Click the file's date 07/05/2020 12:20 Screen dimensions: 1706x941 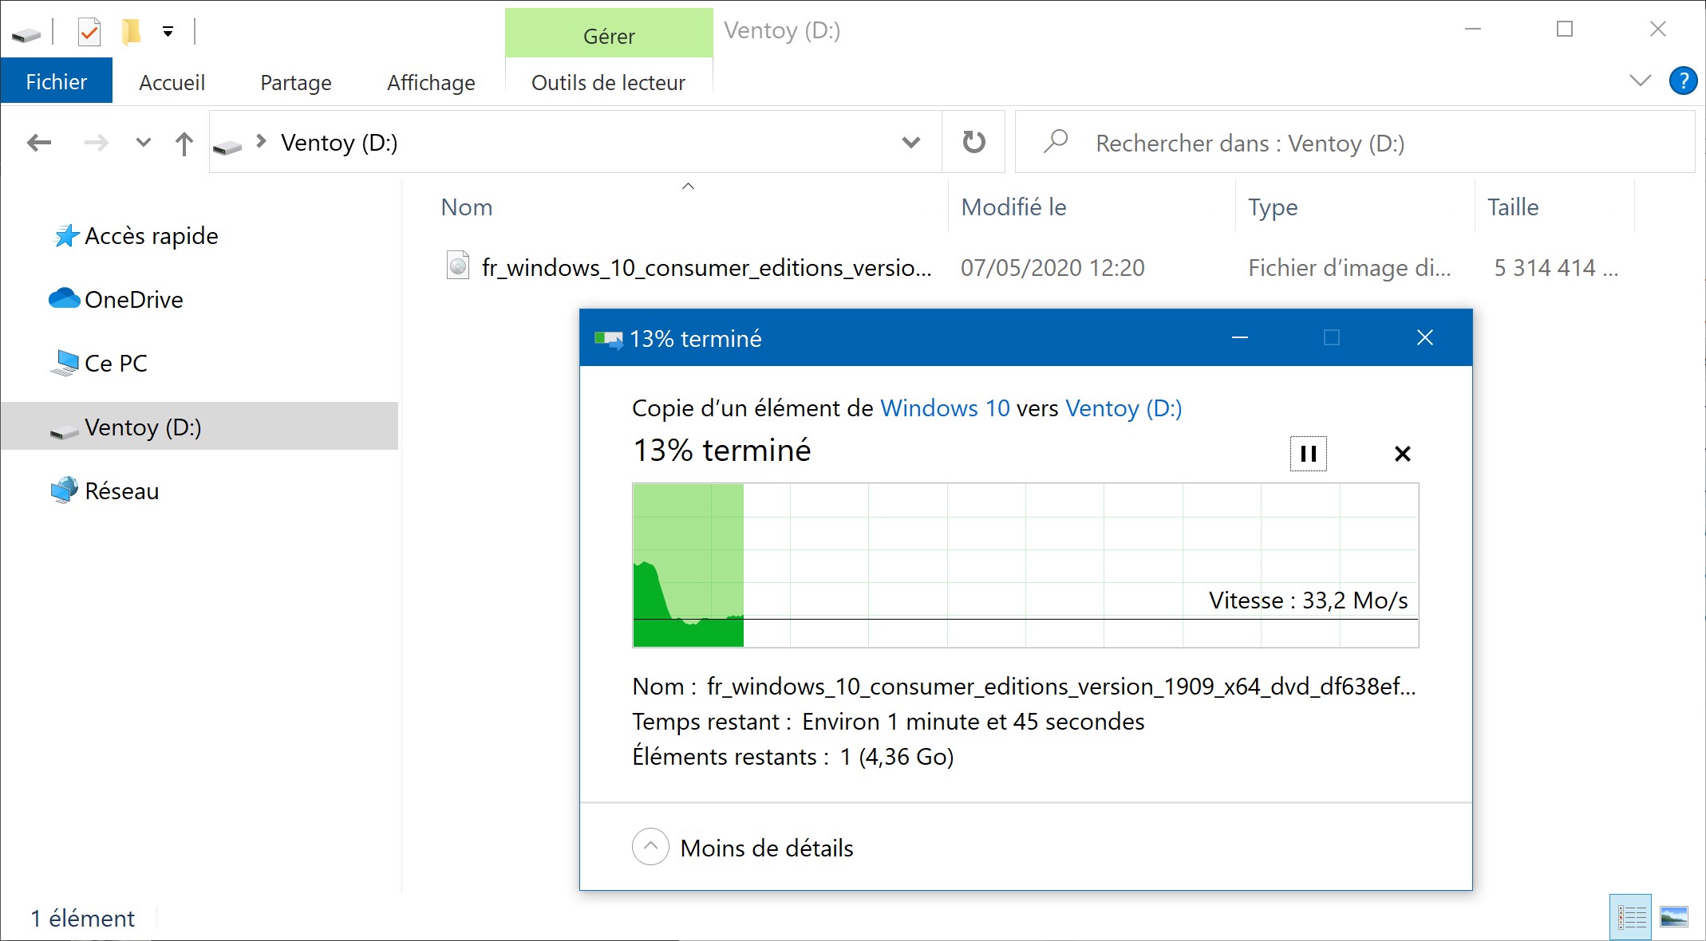click(x=1052, y=268)
